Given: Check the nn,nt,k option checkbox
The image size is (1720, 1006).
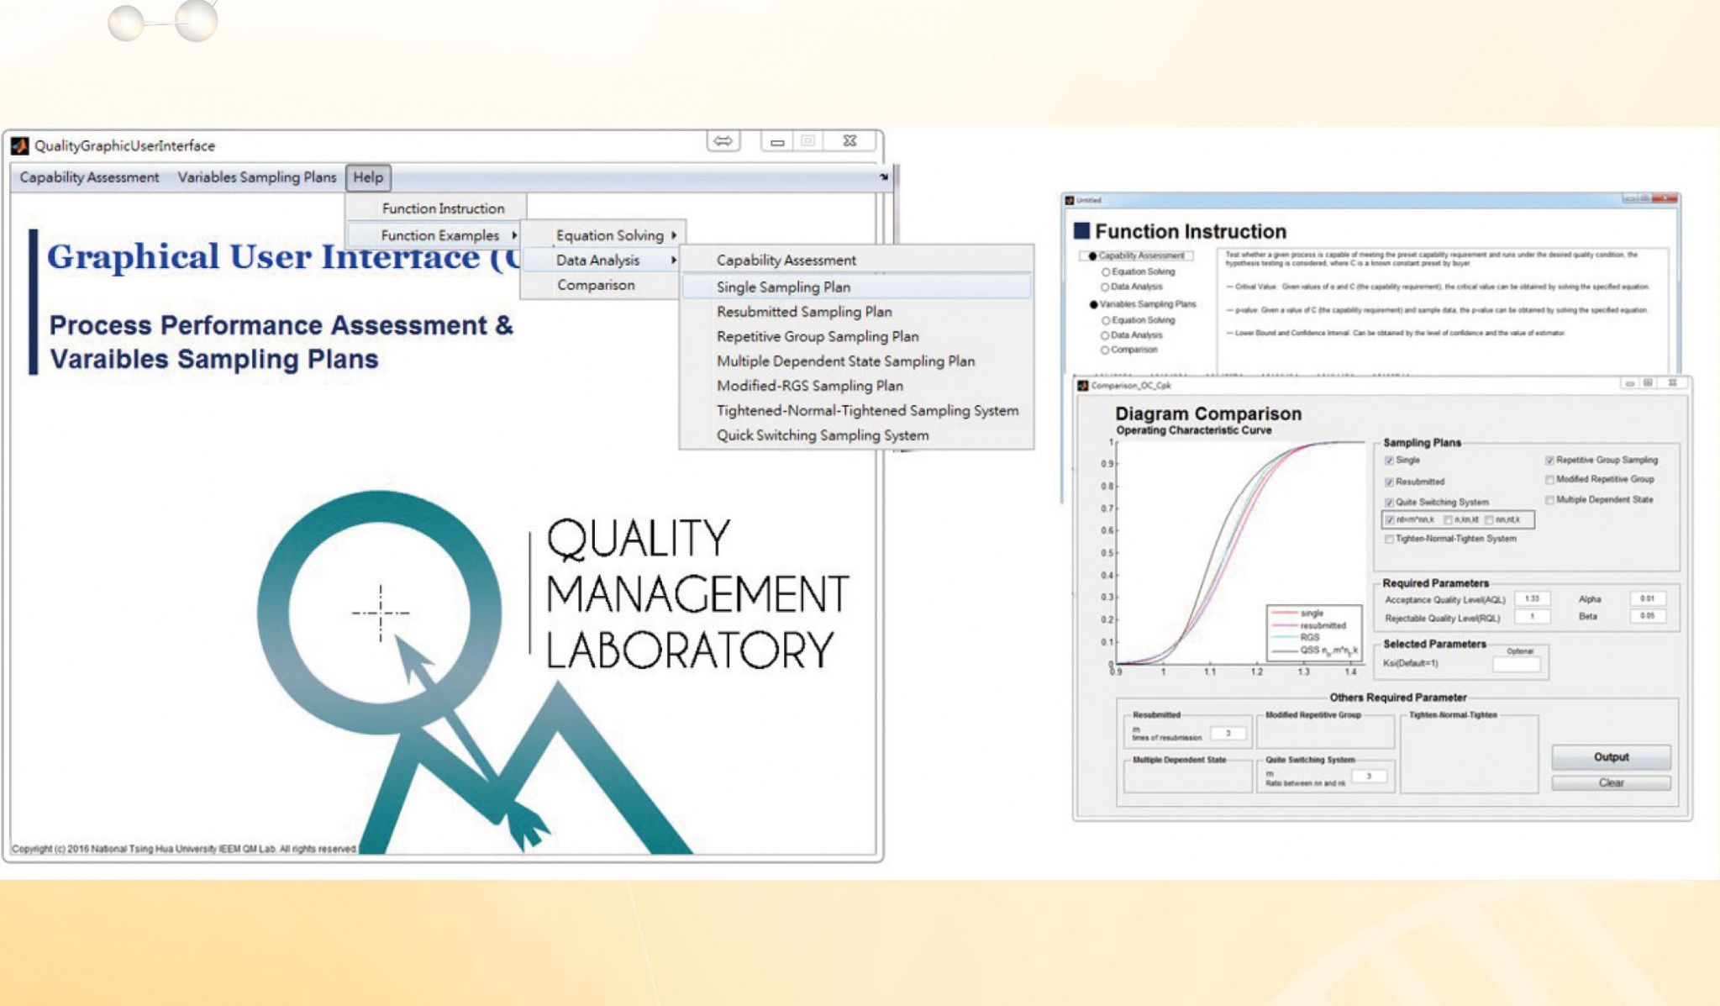Looking at the screenshot, I should coord(1489,520).
